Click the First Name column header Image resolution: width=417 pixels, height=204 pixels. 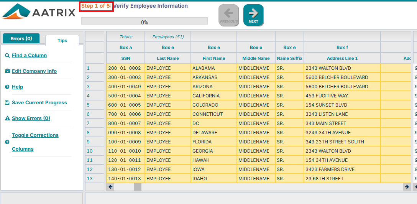coord(214,58)
